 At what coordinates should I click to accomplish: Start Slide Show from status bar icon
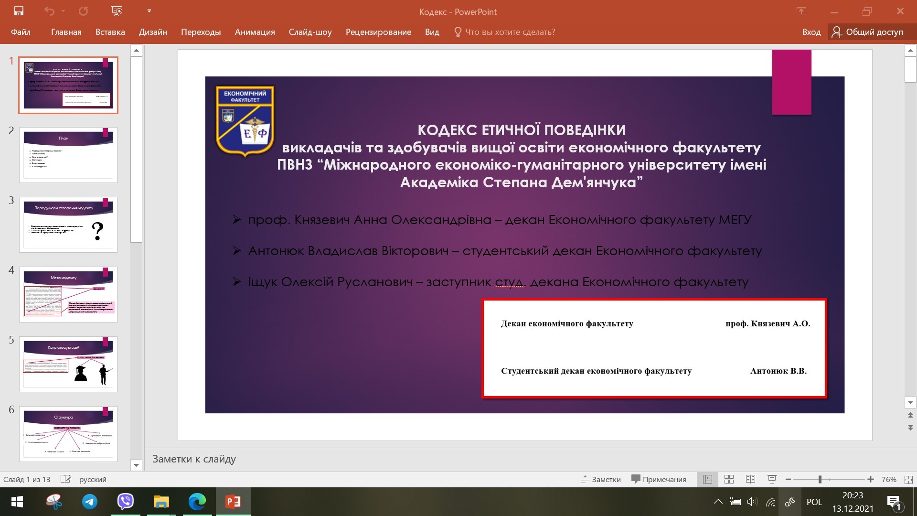point(772,479)
